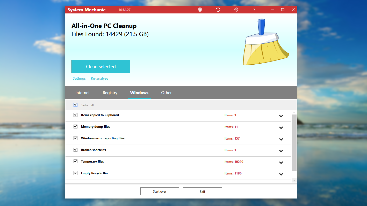Click the undo arrow icon in title bar

pos(218,10)
